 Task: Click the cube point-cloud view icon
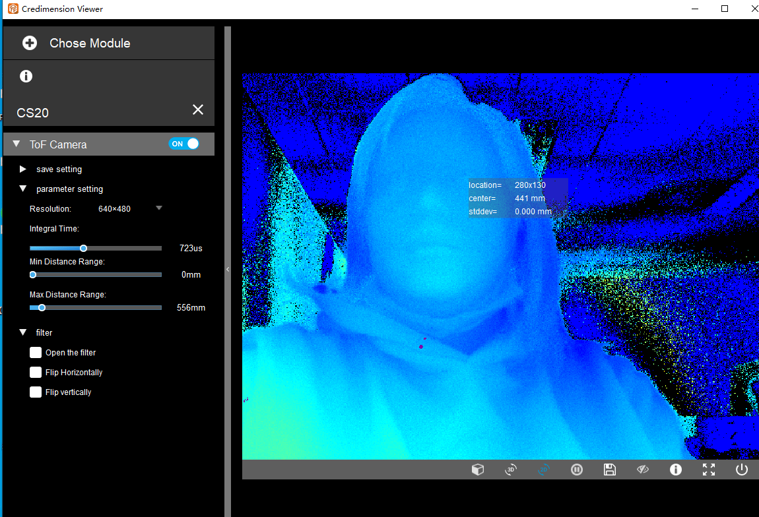(478, 470)
